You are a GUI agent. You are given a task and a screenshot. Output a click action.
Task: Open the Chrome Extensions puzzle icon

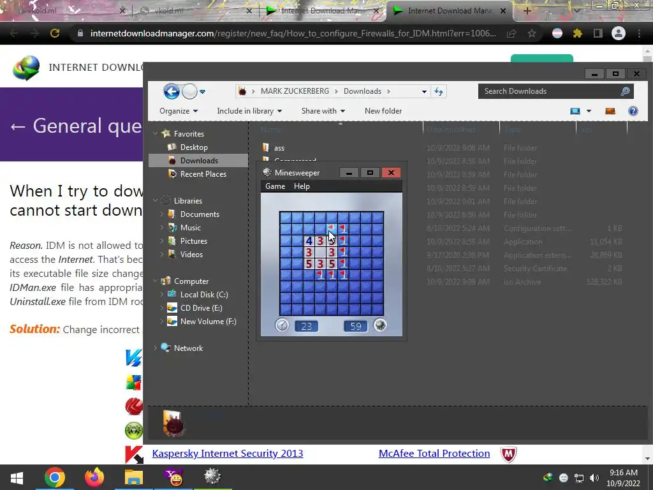[577, 33]
